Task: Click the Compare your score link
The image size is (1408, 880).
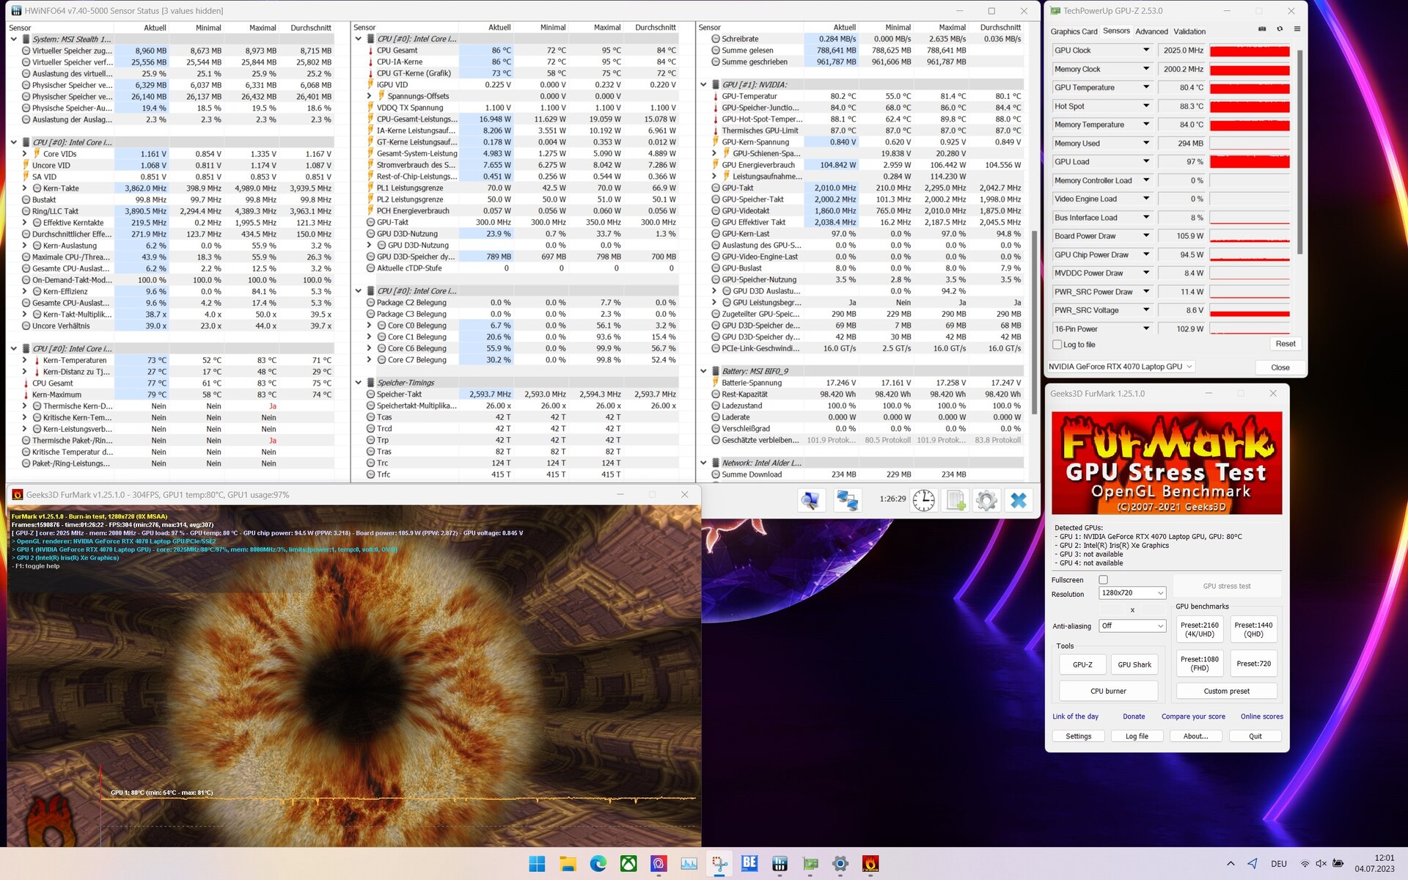Action: click(x=1192, y=716)
